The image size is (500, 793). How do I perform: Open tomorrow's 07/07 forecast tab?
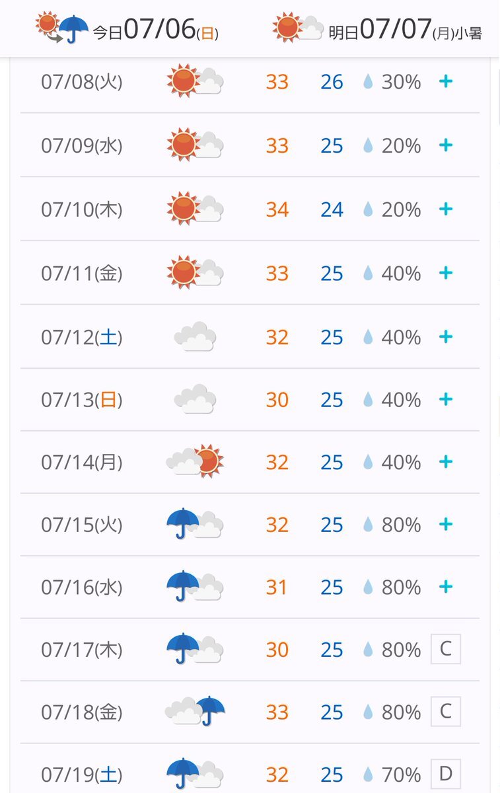click(377, 30)
